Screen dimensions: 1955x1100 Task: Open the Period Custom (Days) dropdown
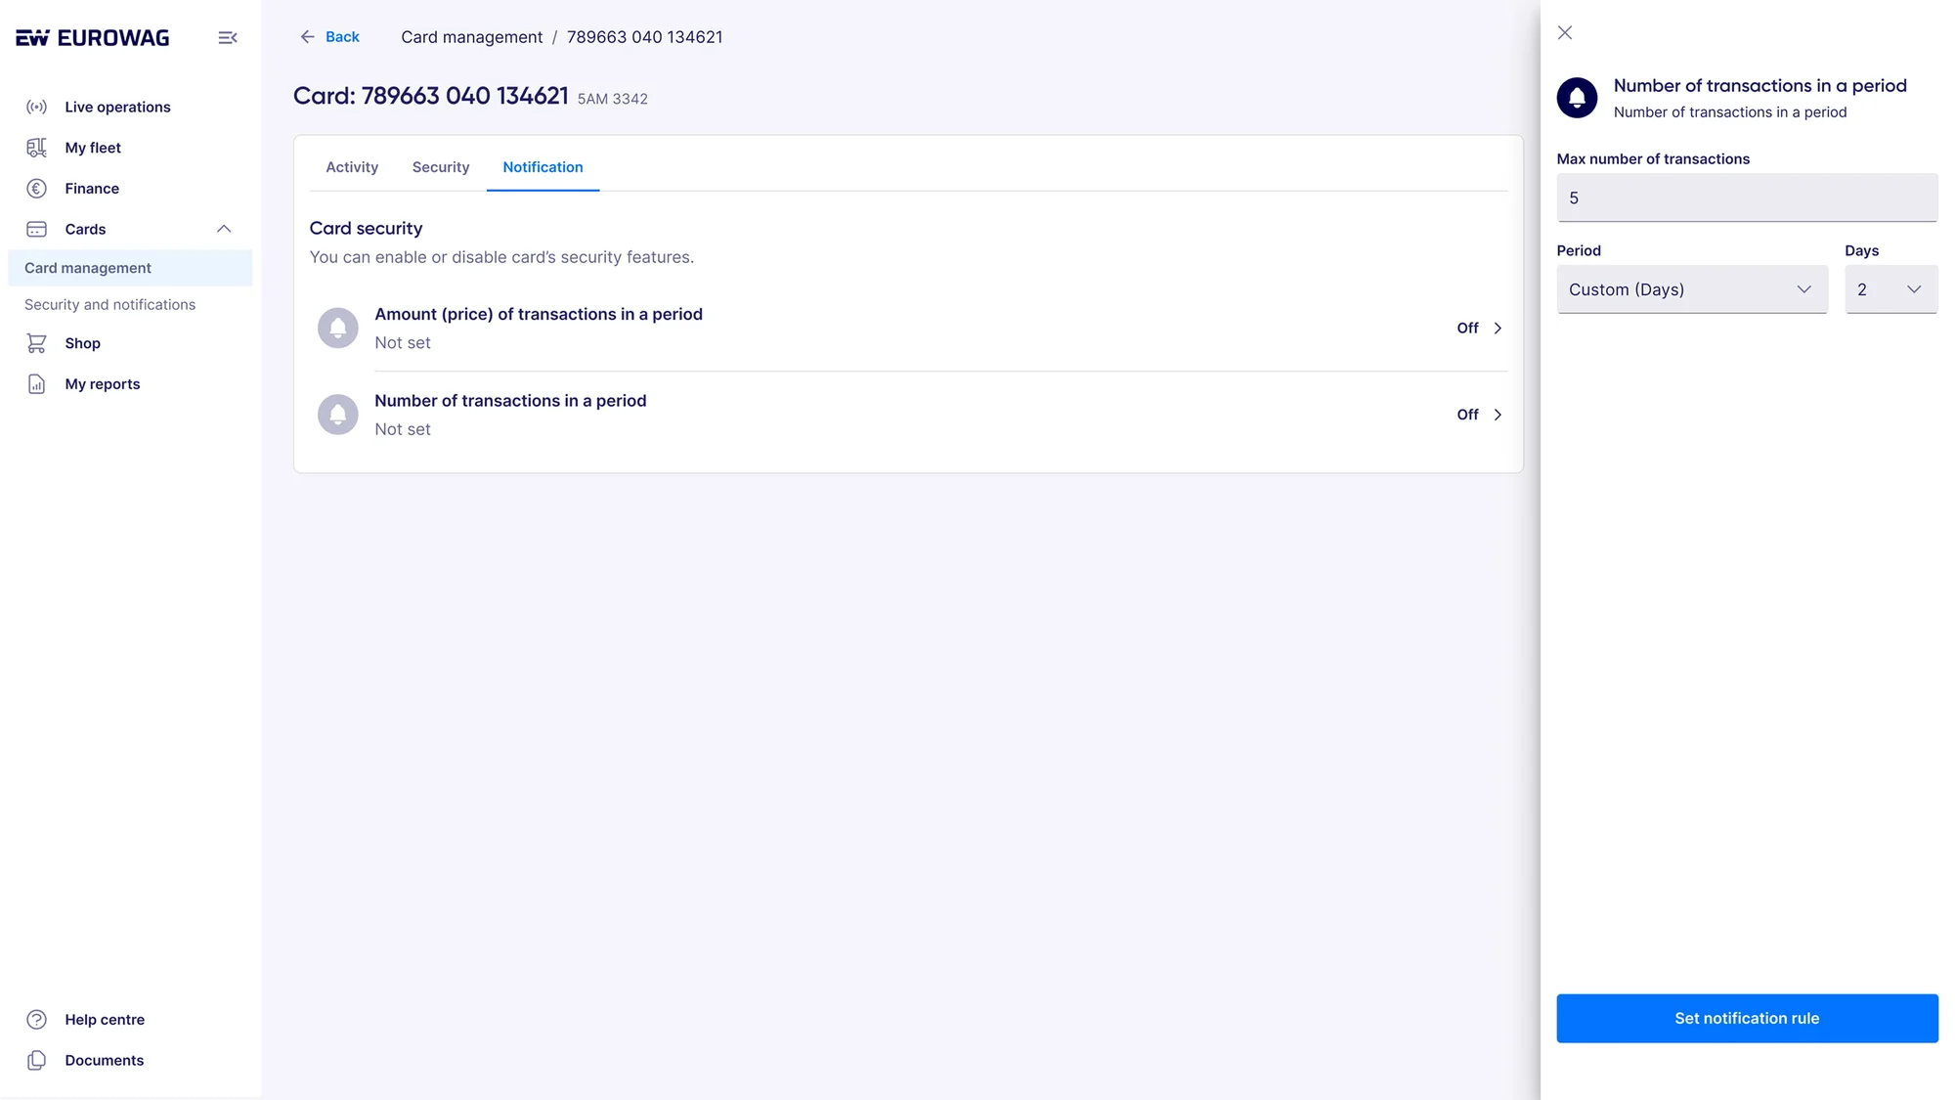(x=1691, y=289)
